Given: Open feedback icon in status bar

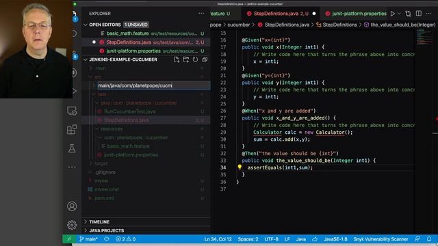Looking at the screenshot, I should pos(417,239).
